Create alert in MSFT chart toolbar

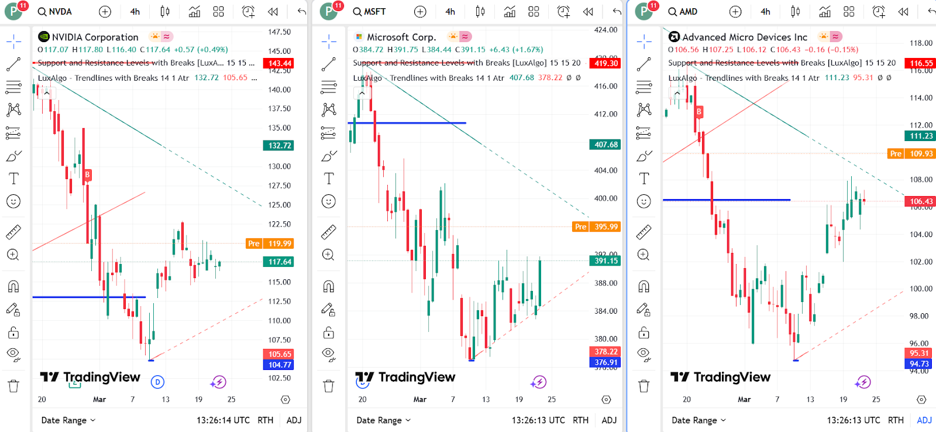563,12
